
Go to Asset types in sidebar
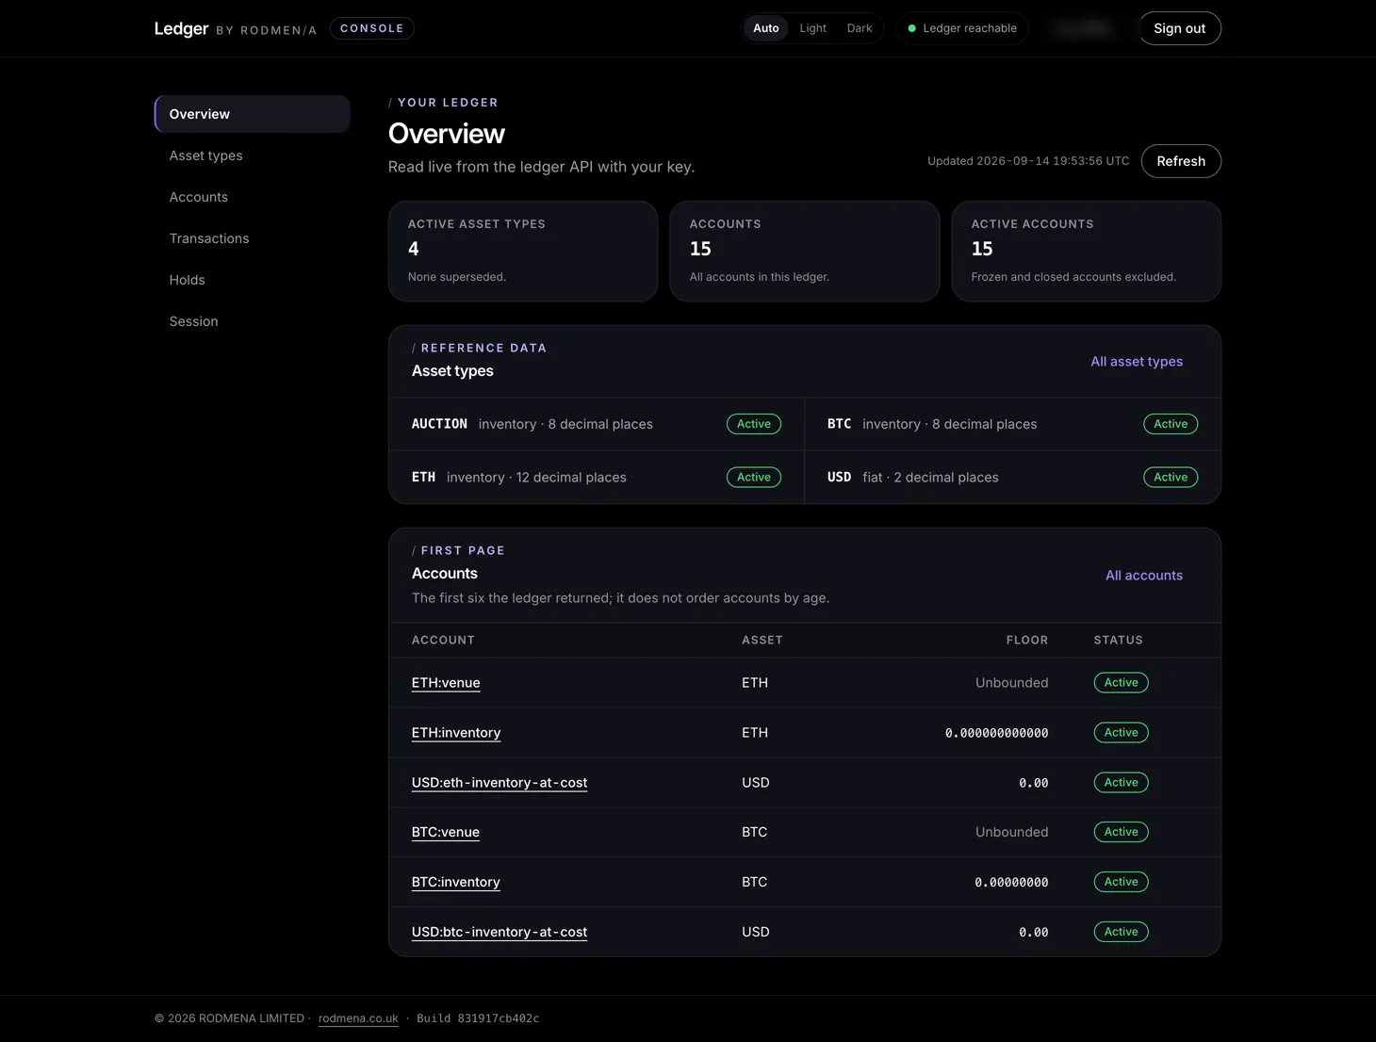click(253, 155)
